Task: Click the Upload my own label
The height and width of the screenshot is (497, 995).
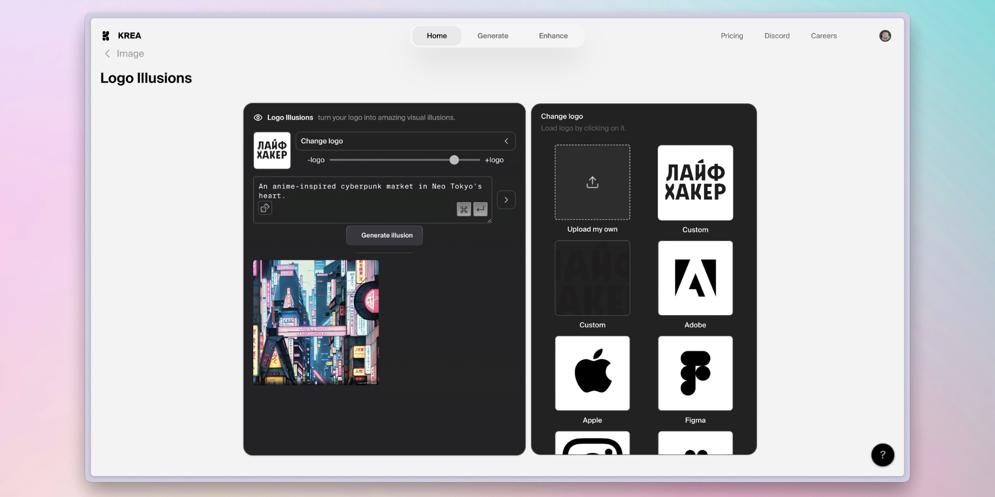Action: (x=593, y=229)
